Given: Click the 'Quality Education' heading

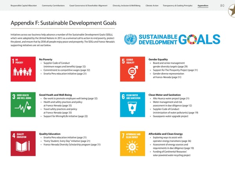Looking at the screenshot, I should (x=50, y=134).
